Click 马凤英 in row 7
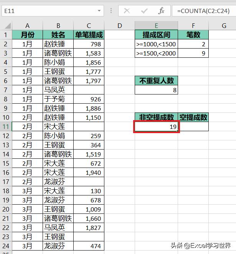This screenshot has height=254, width=236. point(58,90)
